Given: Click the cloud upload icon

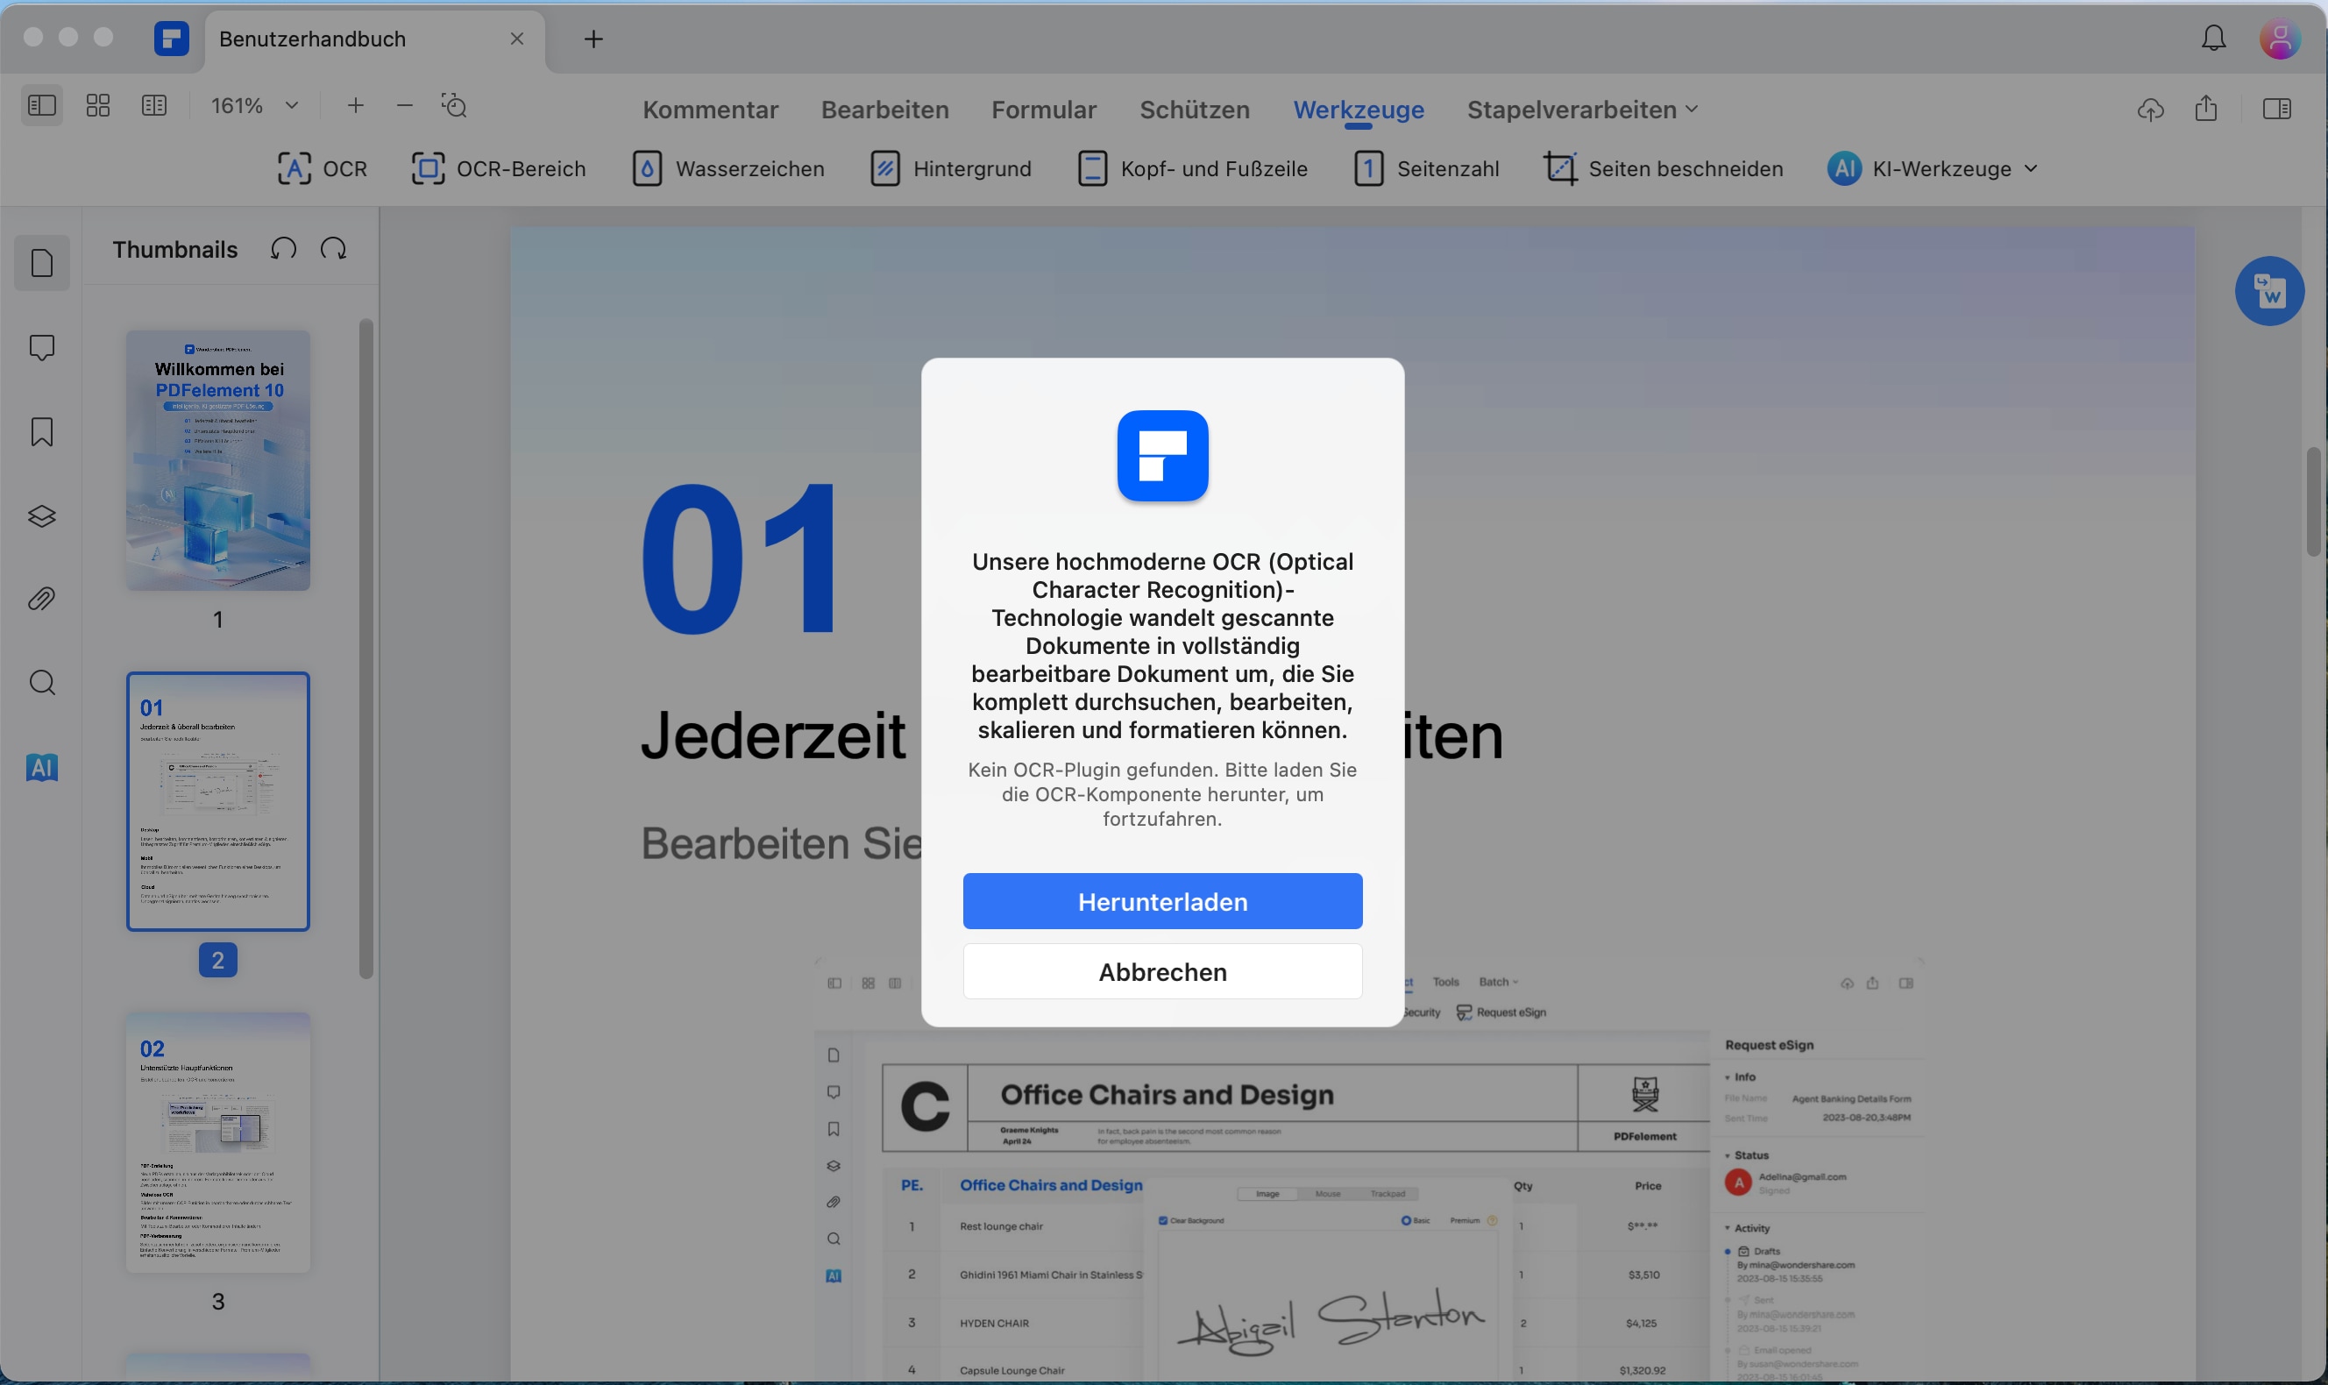Looking at the screenshot, I should click(2151, 110).
